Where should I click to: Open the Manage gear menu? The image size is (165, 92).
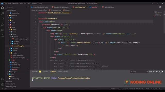tap(3, 84)
